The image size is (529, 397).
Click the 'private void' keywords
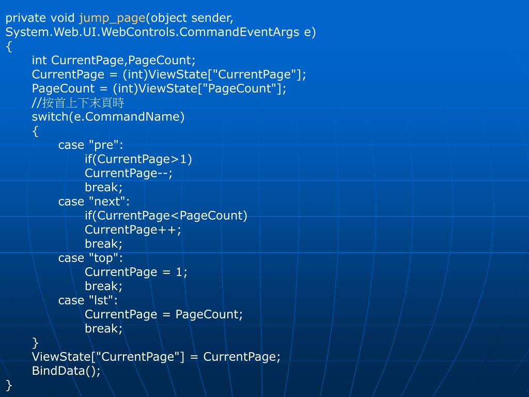40,18
